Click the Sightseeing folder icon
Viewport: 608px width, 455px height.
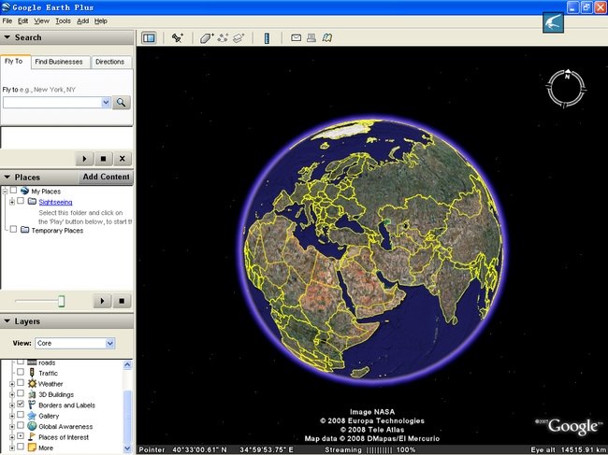click(32, 202)
